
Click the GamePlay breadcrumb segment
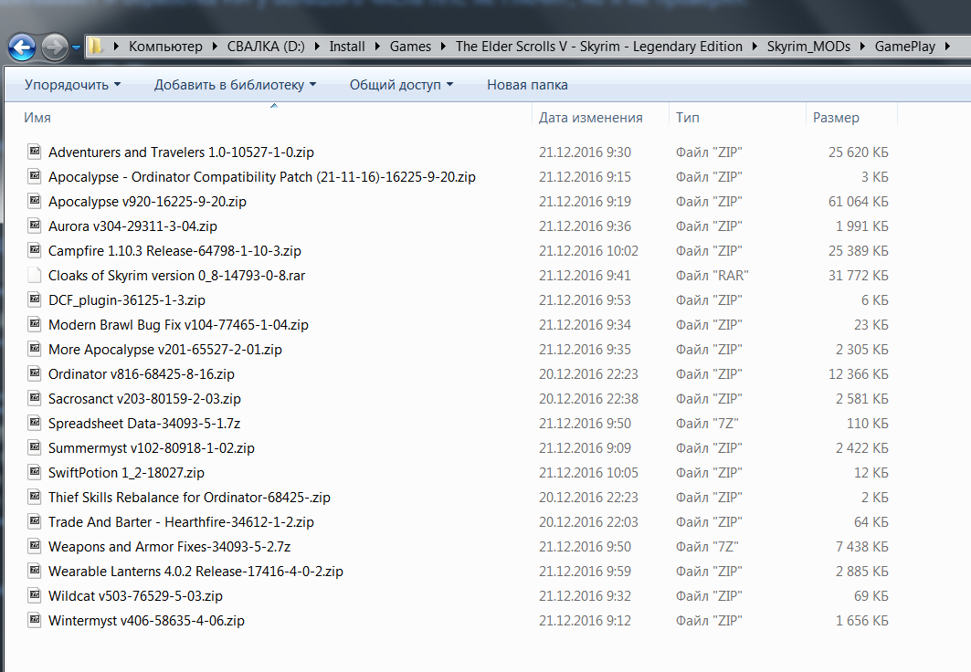[x=904, y=47]
